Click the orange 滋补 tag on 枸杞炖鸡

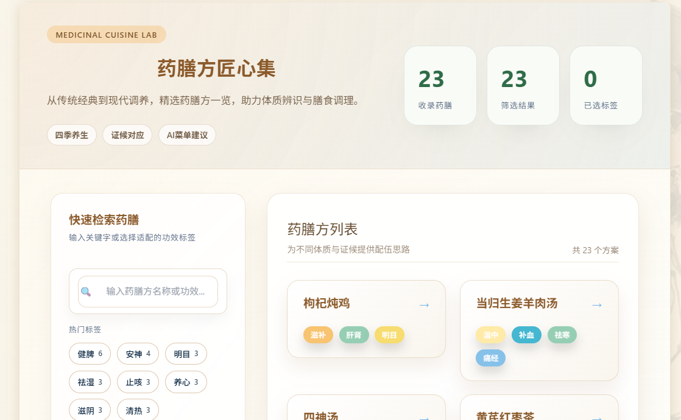[x=318, y=335]
